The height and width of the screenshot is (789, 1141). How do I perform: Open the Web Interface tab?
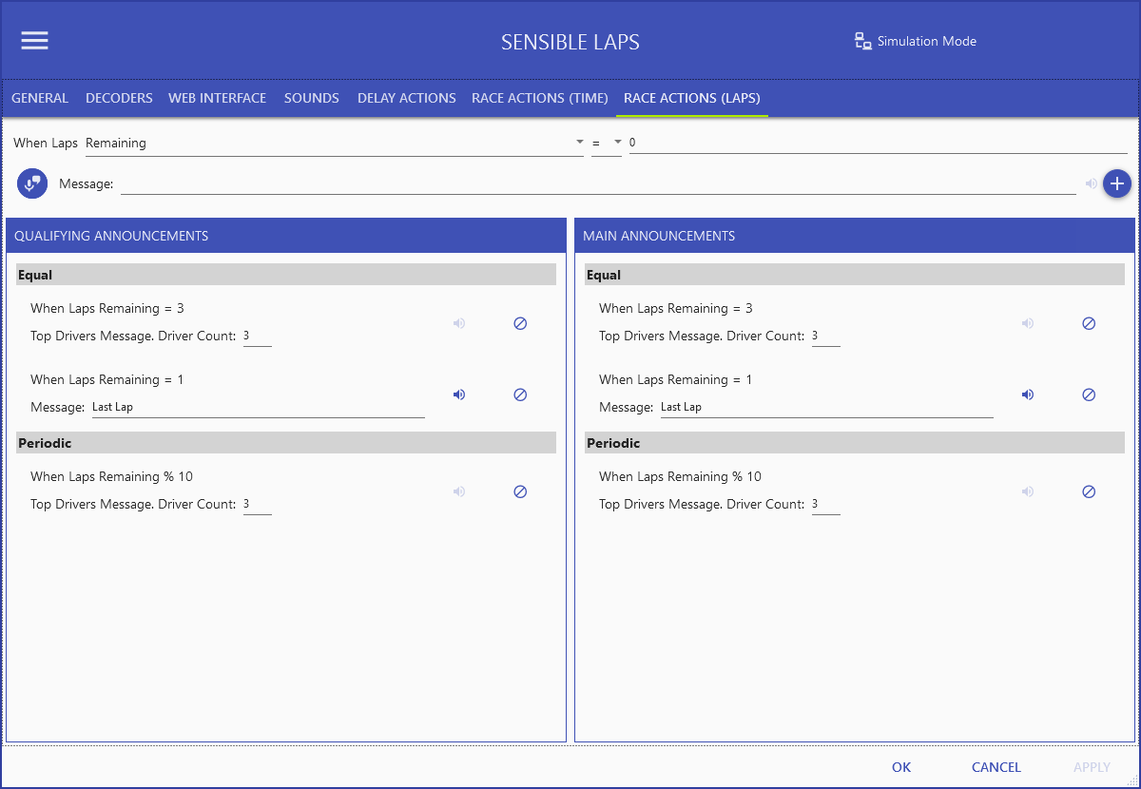[x=218, y=98]
